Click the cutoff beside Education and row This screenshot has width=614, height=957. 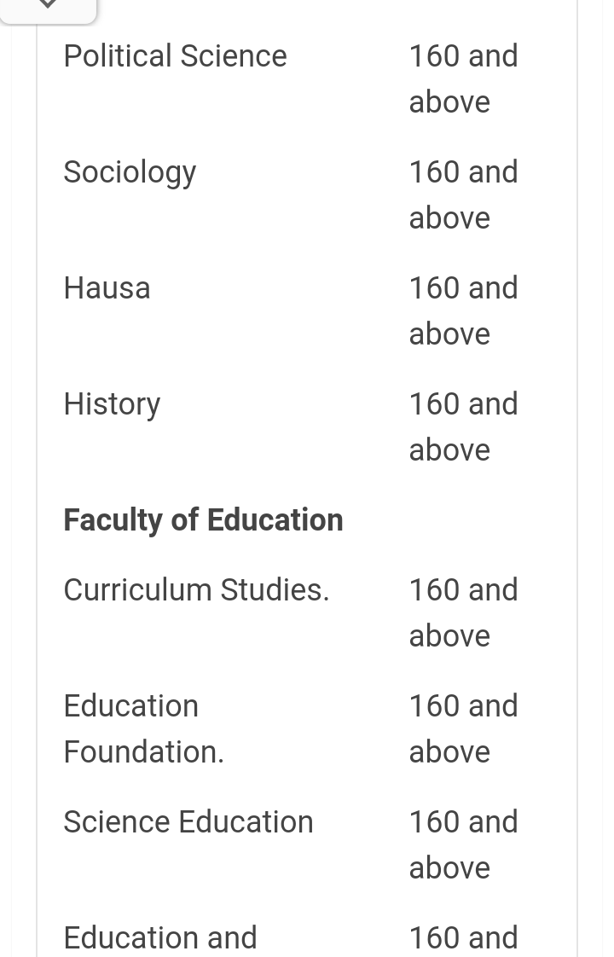pyautogui.click(x=463, y=938)
